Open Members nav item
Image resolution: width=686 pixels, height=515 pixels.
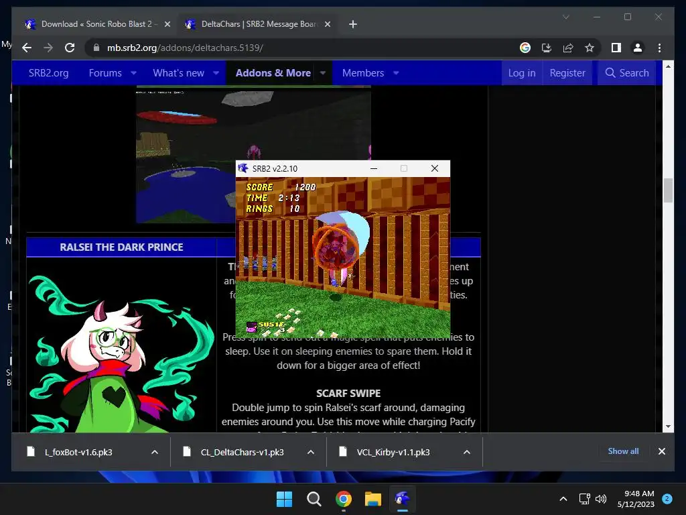363,72
